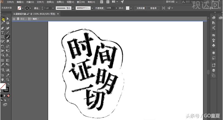Select the Lasso tool
The width and height of the screenshot is (223, 120).
tap(8, 23)
